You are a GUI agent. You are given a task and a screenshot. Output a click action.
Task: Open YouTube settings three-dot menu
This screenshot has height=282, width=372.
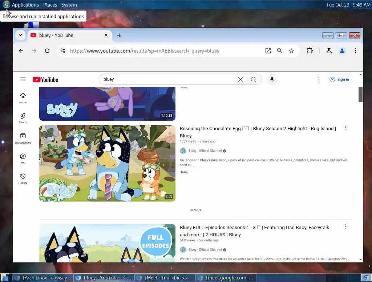click(319, 79)
